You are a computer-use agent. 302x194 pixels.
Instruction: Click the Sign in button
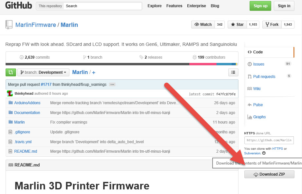point(284,6)
